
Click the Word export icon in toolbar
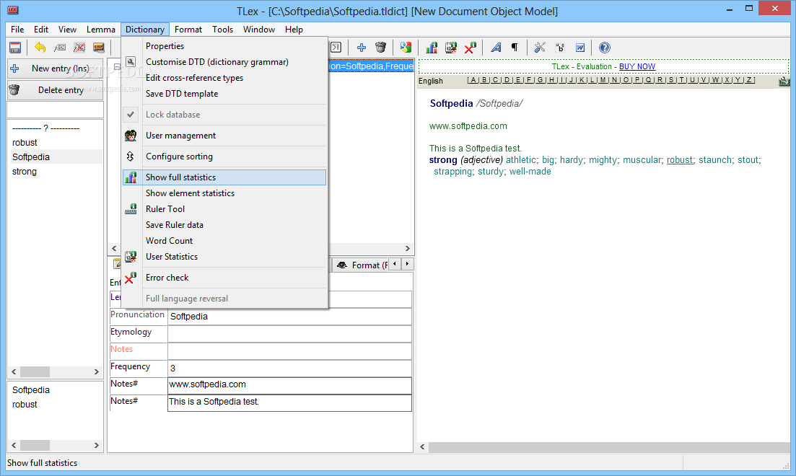click(x=579, y=48)
